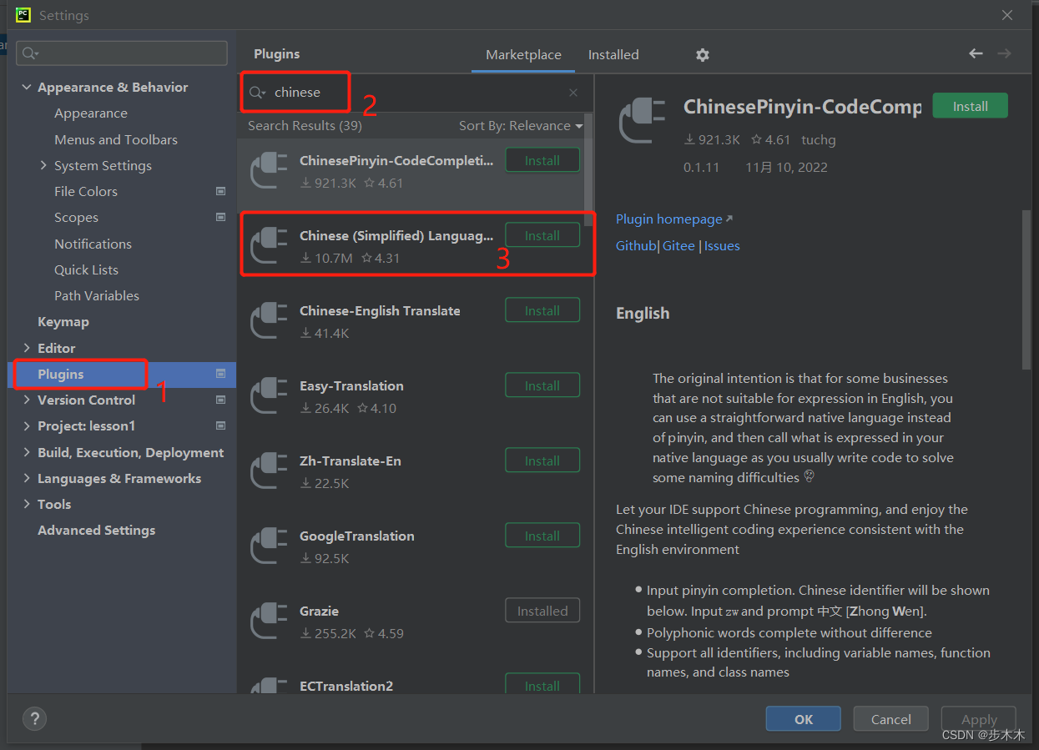
Task: Open Quick Lists settings
Action: pyautogui.click(x=86, y=269)
